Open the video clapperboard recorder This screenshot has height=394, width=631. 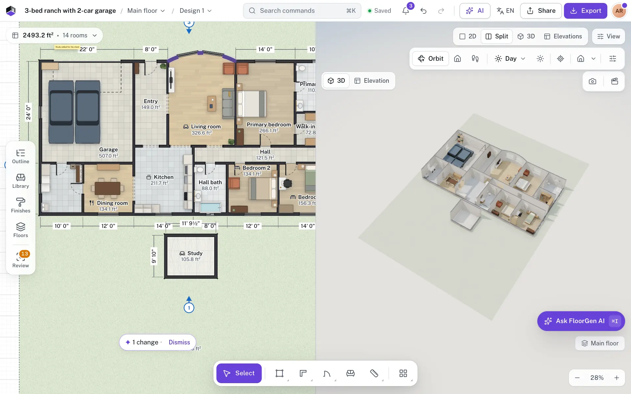coord(615,81)
